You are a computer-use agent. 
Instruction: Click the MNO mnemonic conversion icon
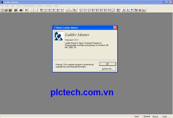(118, 10)
